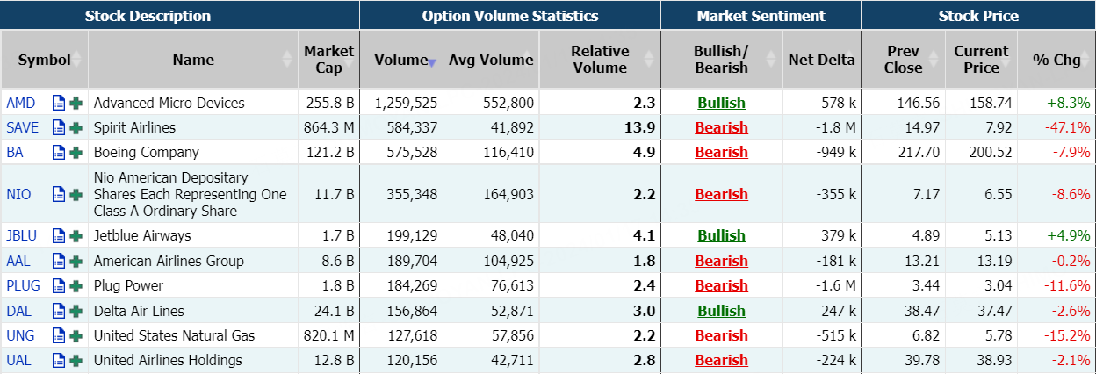Click the Bullish link for Delta Air Lines
The width and height of the screenshot is (1096, 374).
click(x=721, y=311)
